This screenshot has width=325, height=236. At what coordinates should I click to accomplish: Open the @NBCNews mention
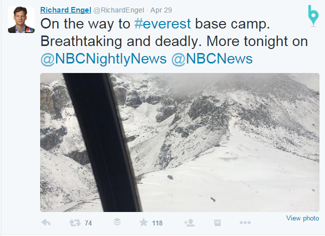[212, 58]
